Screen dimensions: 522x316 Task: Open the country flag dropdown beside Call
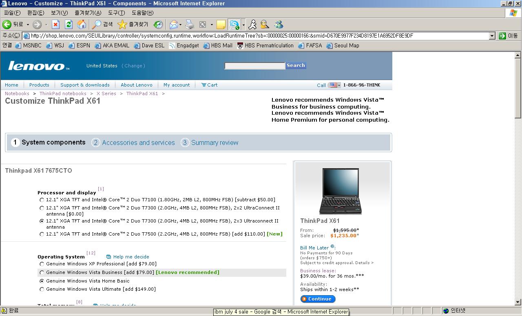[339, 85]
